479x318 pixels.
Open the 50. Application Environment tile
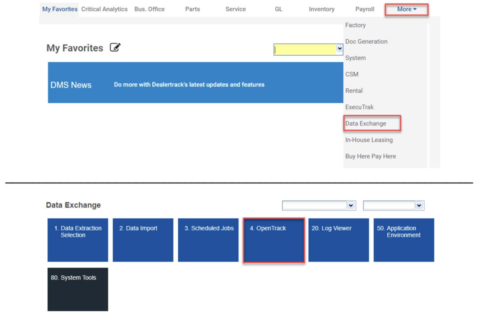[x=404, y=240]
